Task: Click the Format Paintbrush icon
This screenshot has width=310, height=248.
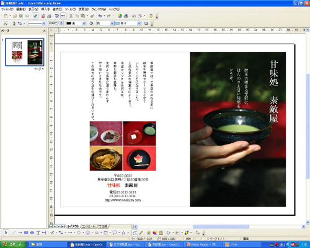Action: 92,16
